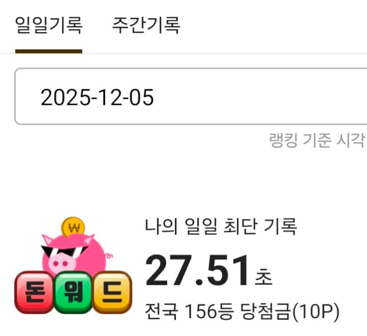Click the 나의 일일 최단 기록 heading
Viewport: 367px width, 336px height.
point(221,226)
